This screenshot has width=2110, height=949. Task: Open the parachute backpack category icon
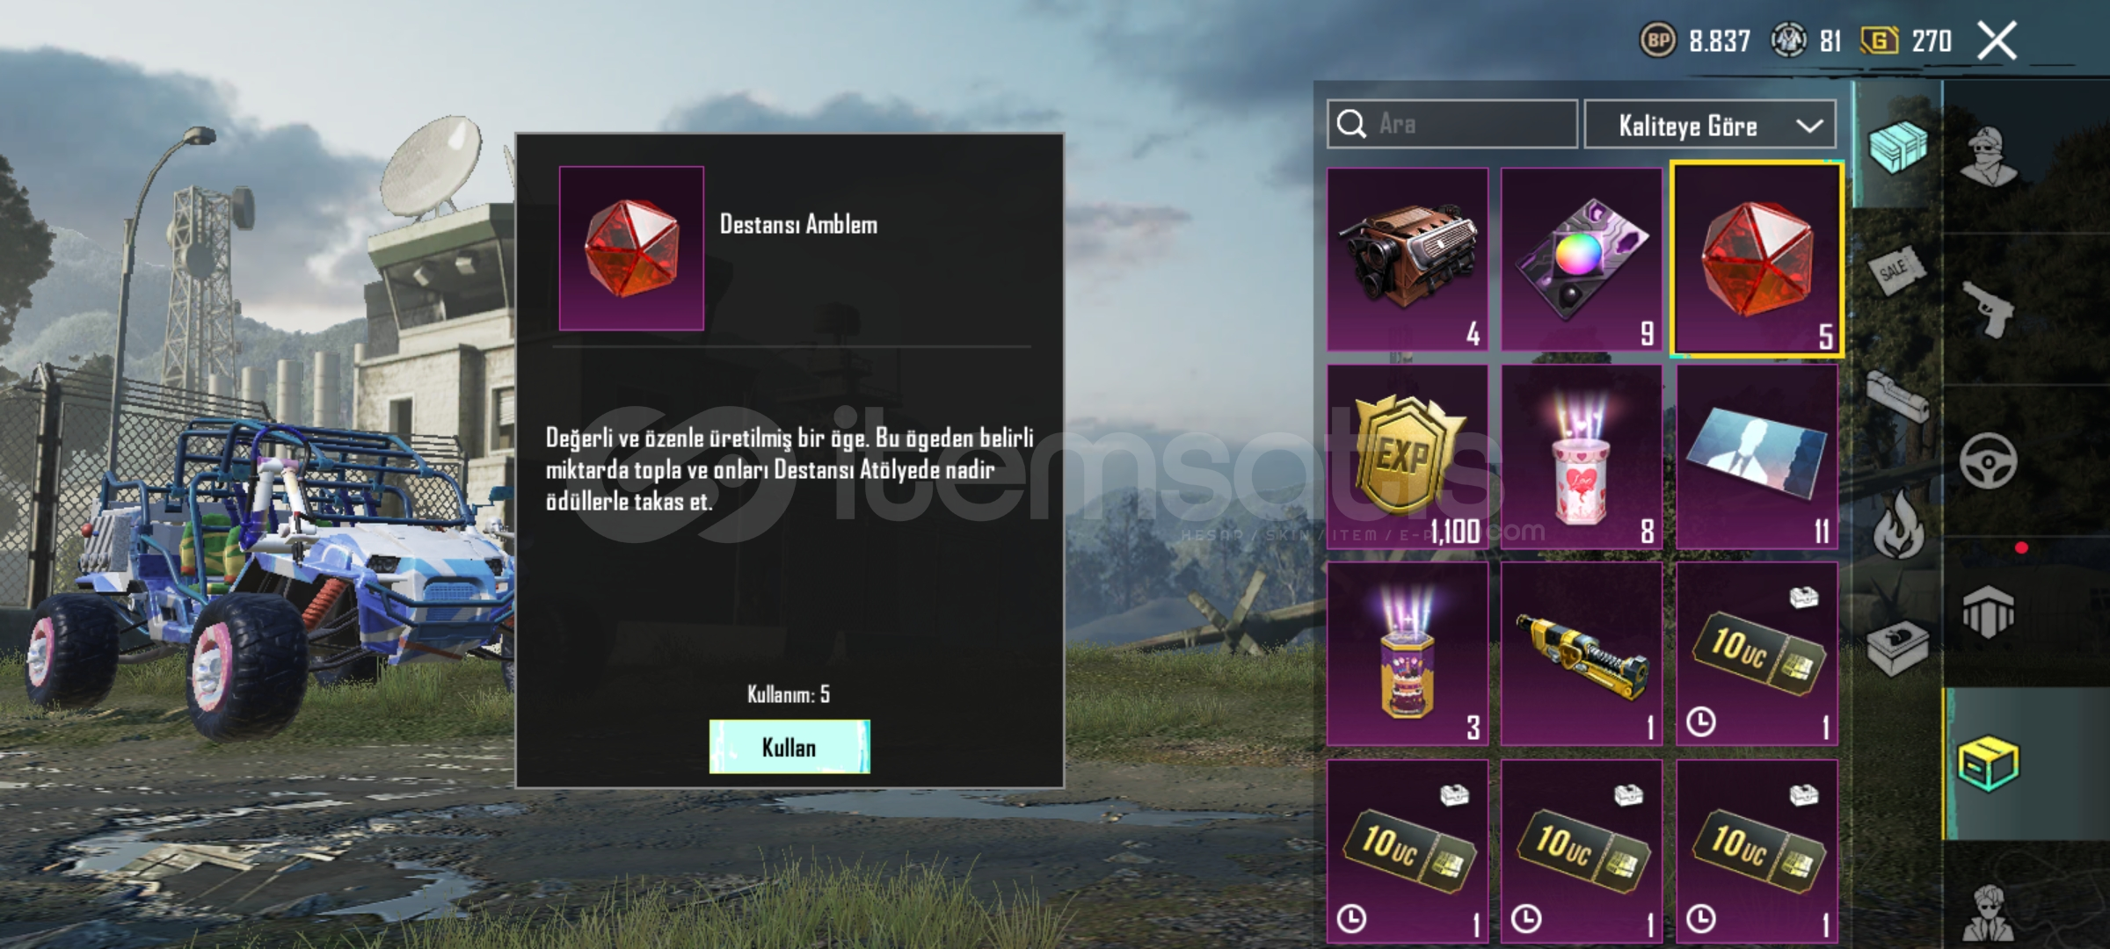pyautogui.click(x=1988, y=612)
